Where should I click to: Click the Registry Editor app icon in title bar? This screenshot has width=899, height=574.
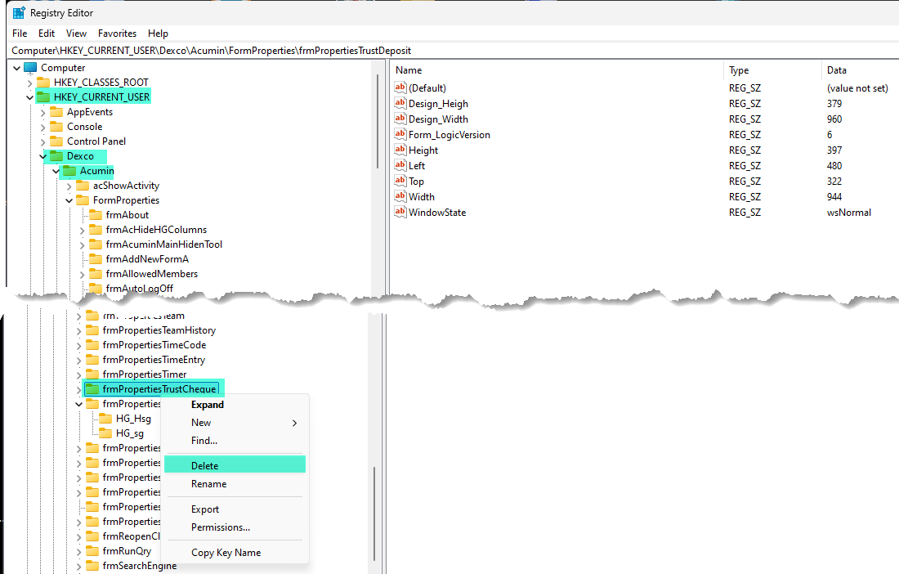19,12
